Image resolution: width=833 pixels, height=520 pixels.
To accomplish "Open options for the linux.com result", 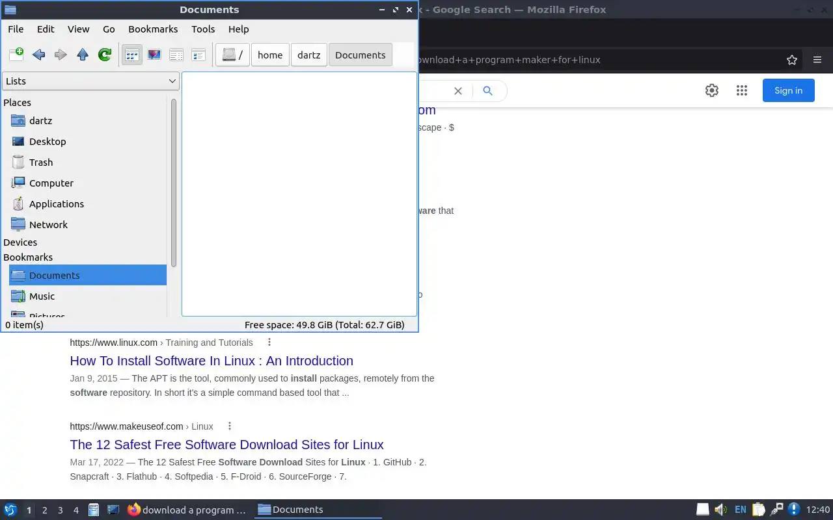I will point(269,343).
